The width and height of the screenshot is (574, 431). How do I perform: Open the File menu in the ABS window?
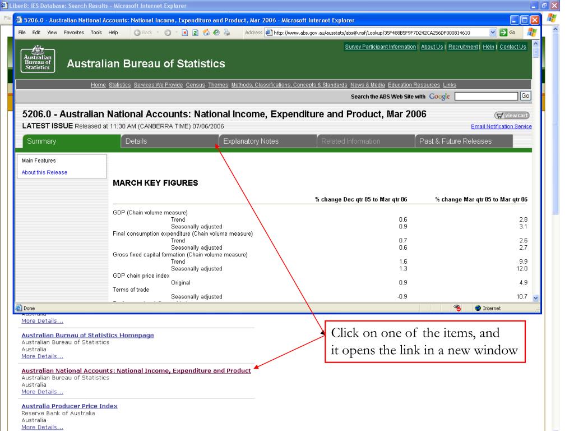click(x=22, y=33)
